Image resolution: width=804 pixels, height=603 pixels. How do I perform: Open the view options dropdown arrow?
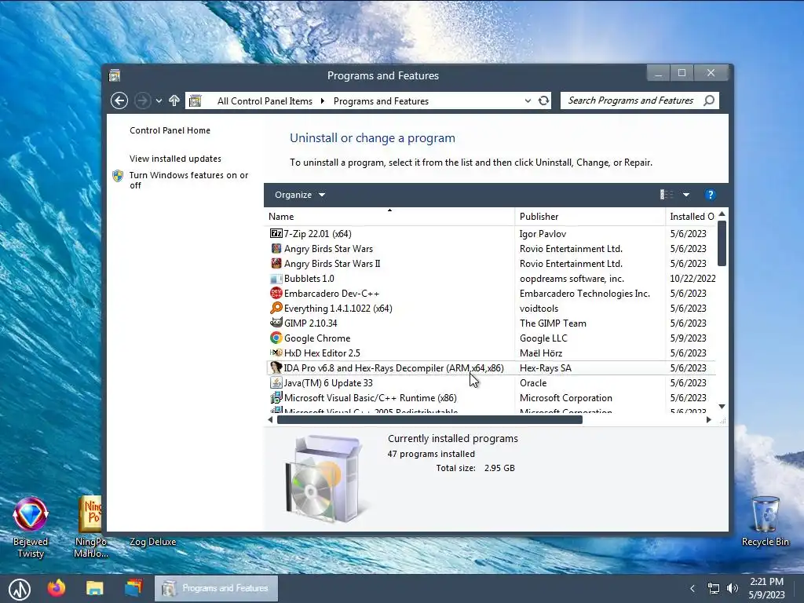(x=686, y=195)
